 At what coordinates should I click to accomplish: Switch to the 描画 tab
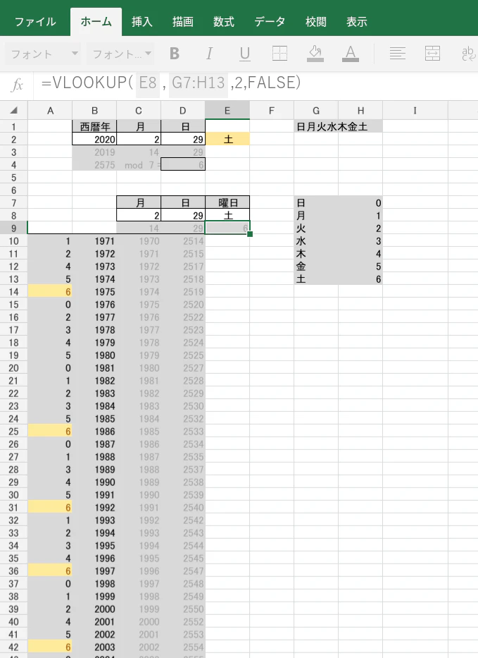pos(182,22)
